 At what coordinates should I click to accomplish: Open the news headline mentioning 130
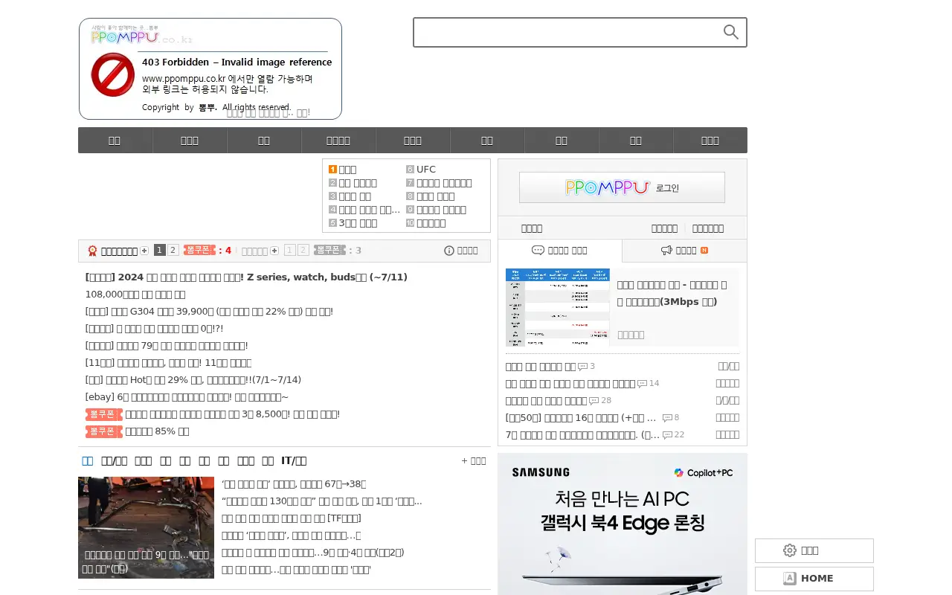(x=322, y=501)
